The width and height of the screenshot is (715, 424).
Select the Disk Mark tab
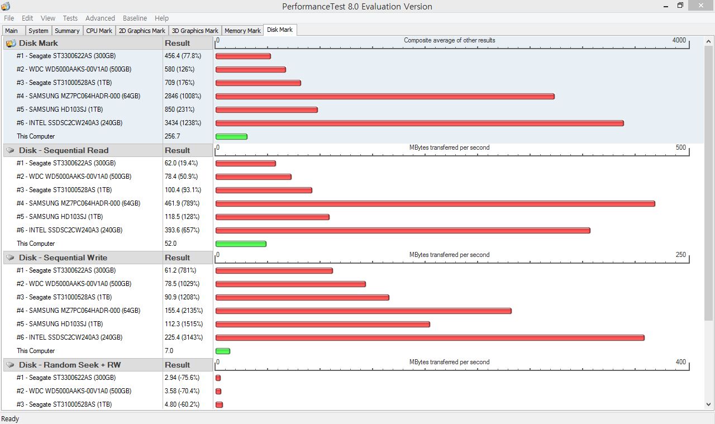tap(280, 30)
